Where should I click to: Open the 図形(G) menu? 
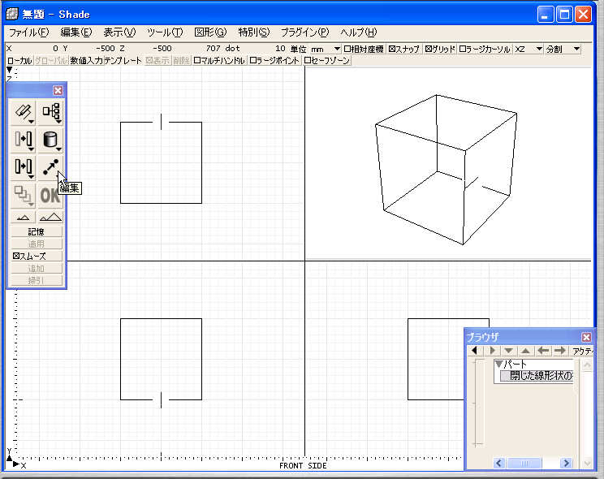(210, 32)
